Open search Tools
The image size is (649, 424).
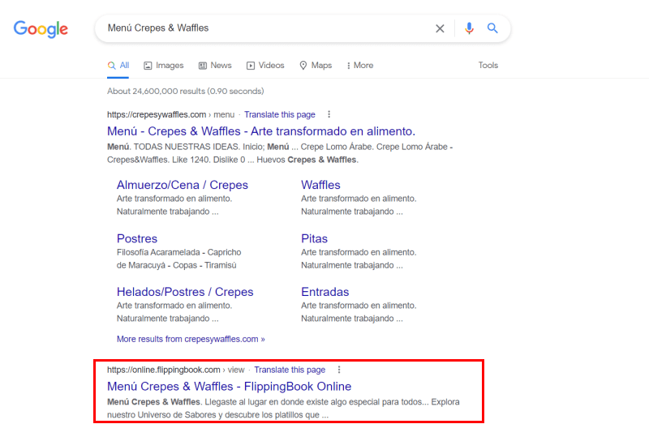[x=488, y=66]
